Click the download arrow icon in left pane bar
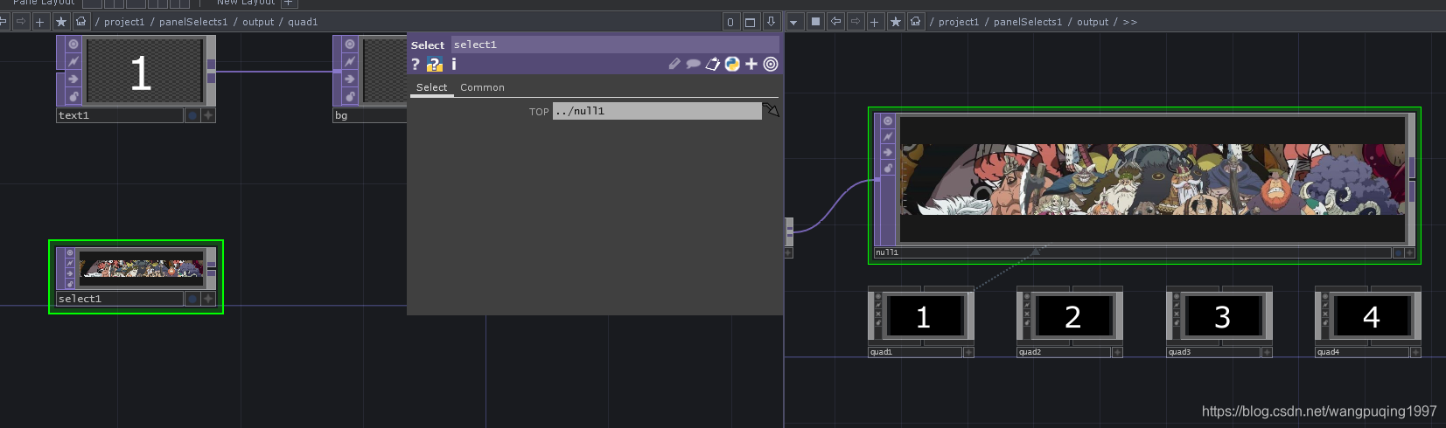The width and height of the screenshot is (1446, 428). tap(771, 22)
